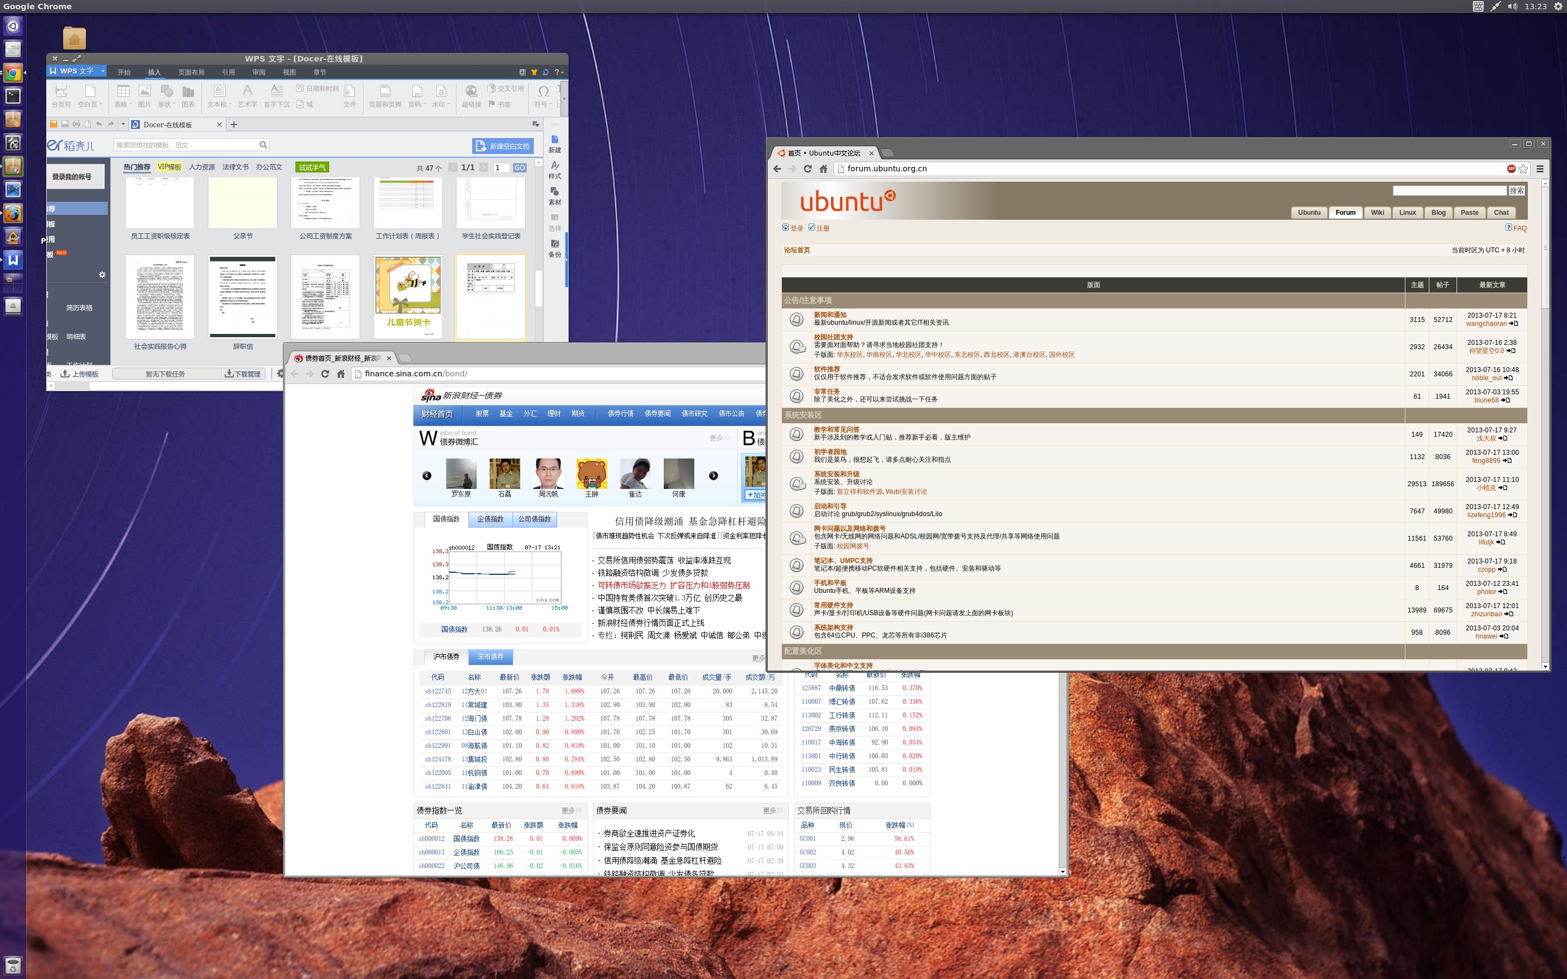
Task: Click the 图表 chart icon in WPS ribbon
Action: pos(188,91)
